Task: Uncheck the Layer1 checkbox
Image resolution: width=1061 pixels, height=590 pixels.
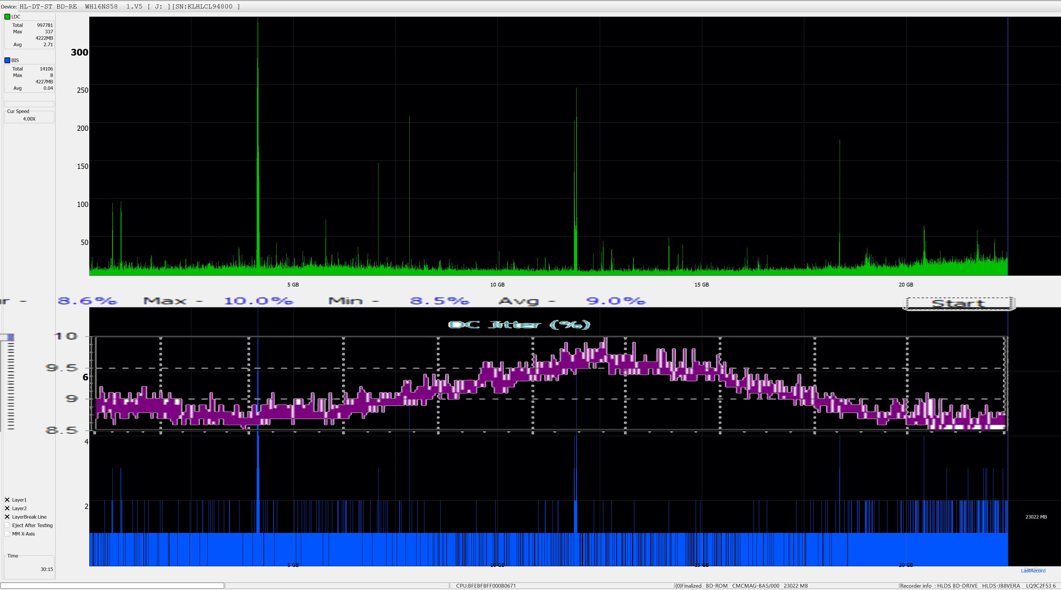Action: [x=7, y=500]
